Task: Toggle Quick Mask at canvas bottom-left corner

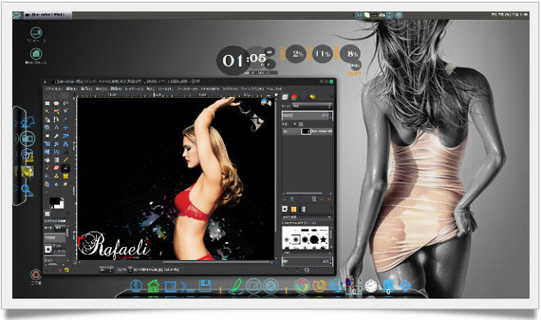Action: pyautogui.click(x=75, y=263)
